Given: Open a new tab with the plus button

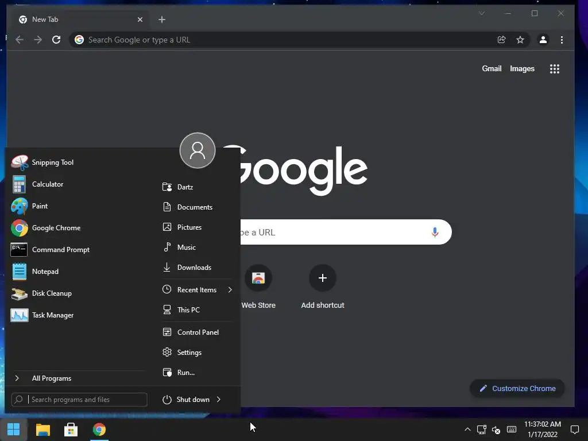Looking at the screenshot, I should (x=161, y=20).
